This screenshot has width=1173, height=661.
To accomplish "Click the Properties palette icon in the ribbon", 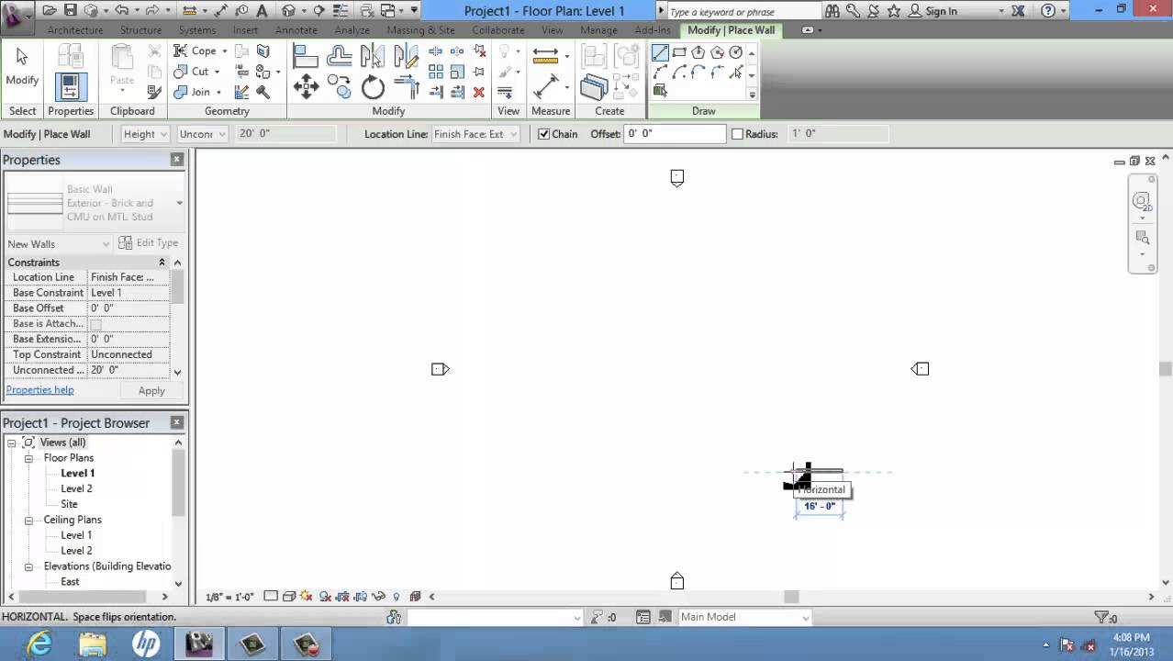I will (x=71, y=86).
